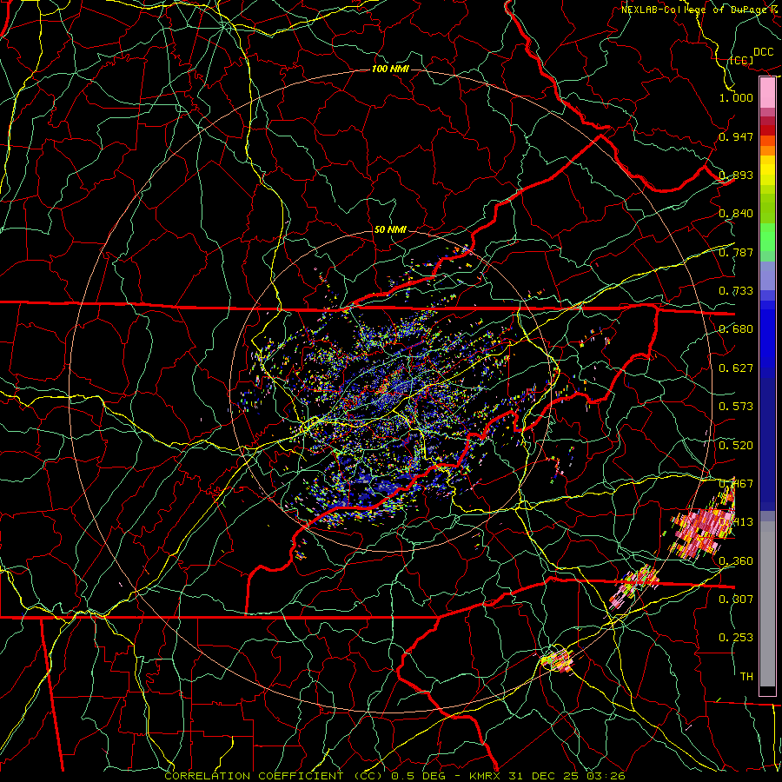This screenshot has height=782, width=782.
Task: Select the 0.253 scale value
Action: 736,638
